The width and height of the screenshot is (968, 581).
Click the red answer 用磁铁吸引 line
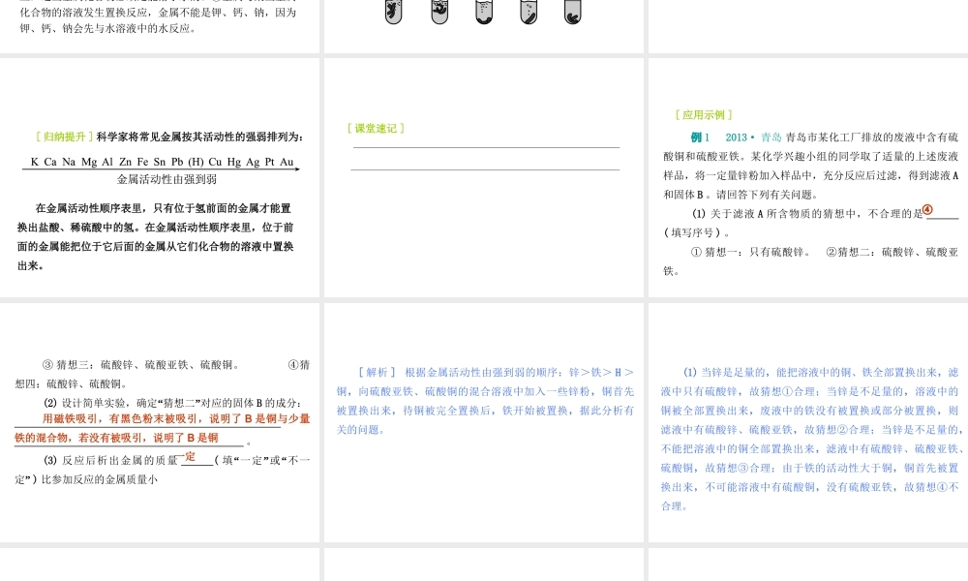click(x=176, y=418)
